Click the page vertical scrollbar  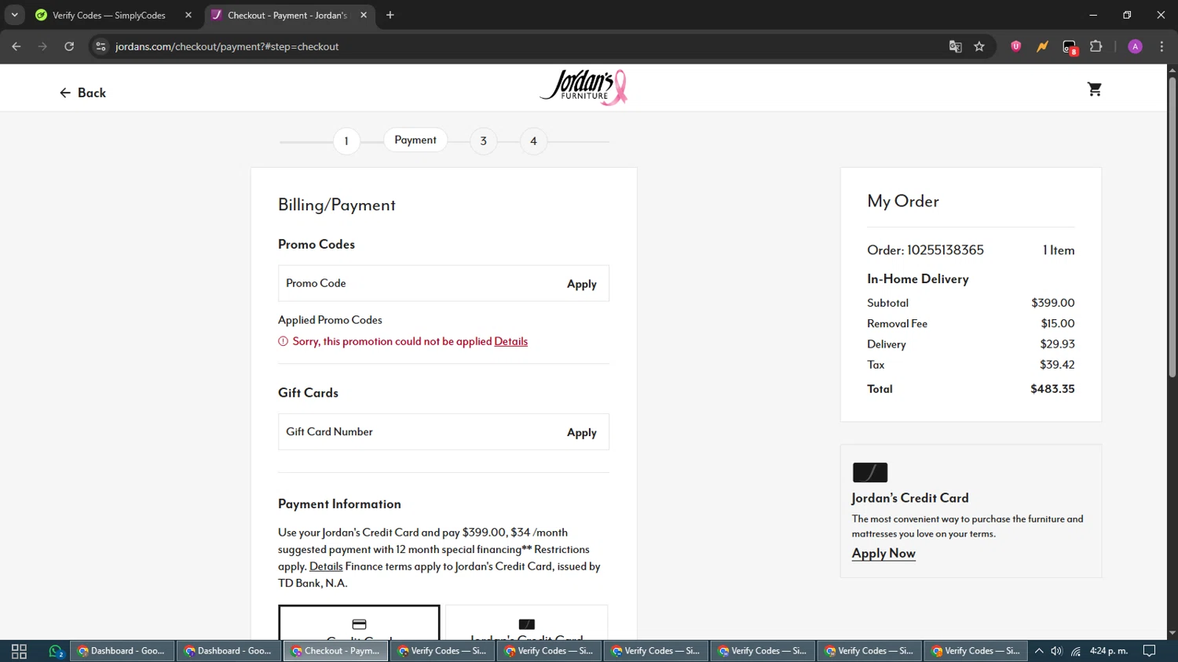1172,227
